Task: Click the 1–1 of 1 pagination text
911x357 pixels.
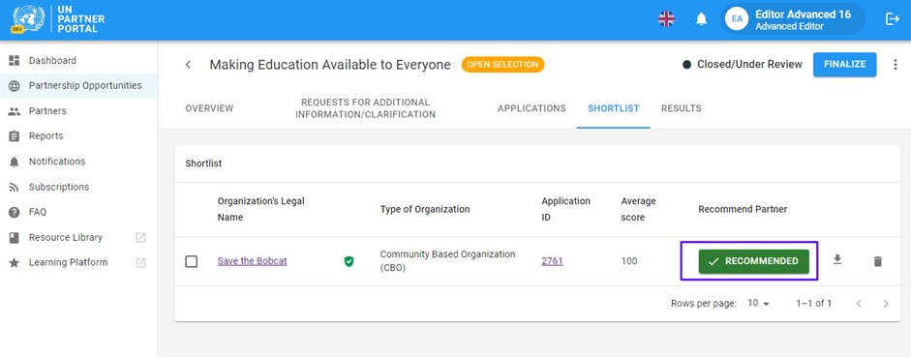Action: [x=813, y=304]
